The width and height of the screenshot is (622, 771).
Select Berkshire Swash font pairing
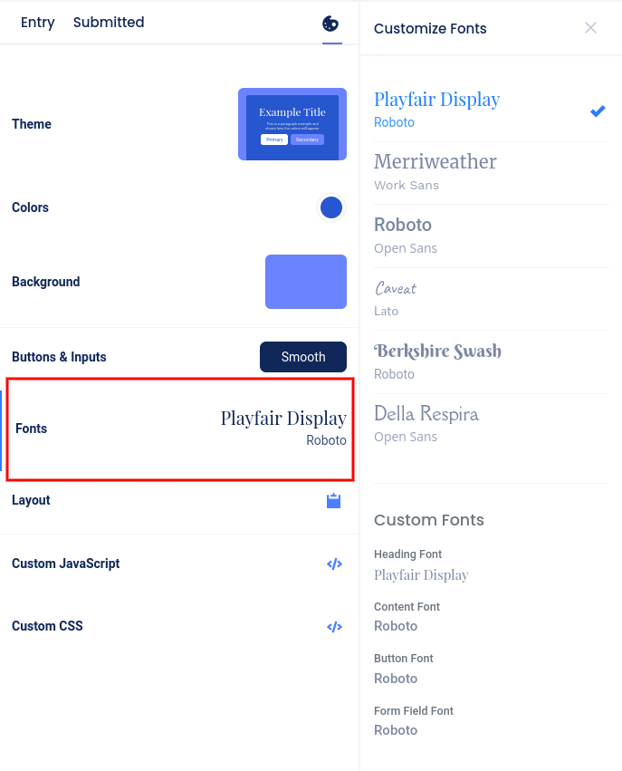coord(492,361)
